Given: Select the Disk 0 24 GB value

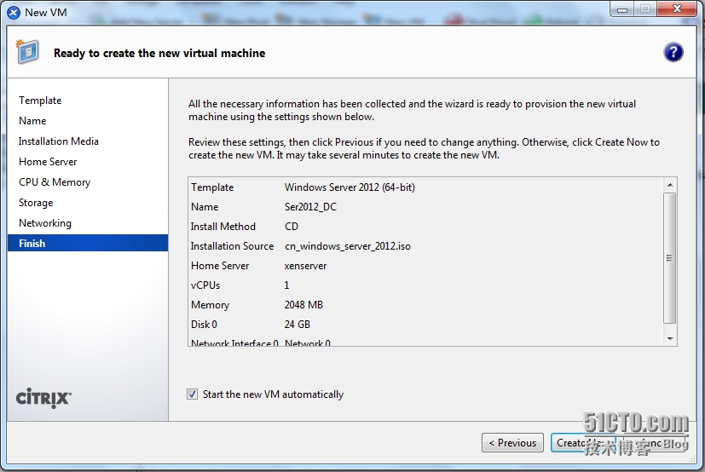Looking at the screenshot, I should coord(298,324).
